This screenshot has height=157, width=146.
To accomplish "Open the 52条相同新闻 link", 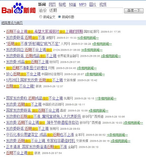I will click(x=88, y=38).
